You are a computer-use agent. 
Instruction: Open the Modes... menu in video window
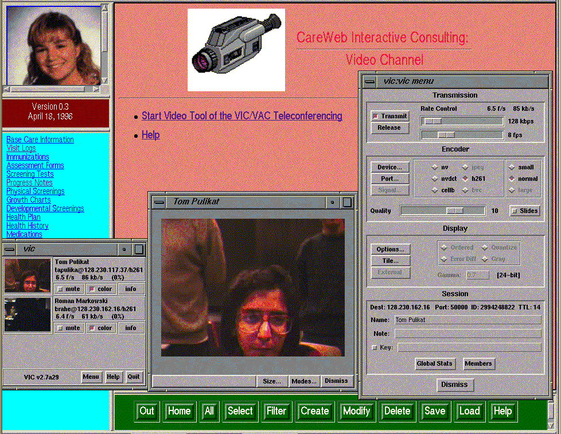(x=304, y=381)
